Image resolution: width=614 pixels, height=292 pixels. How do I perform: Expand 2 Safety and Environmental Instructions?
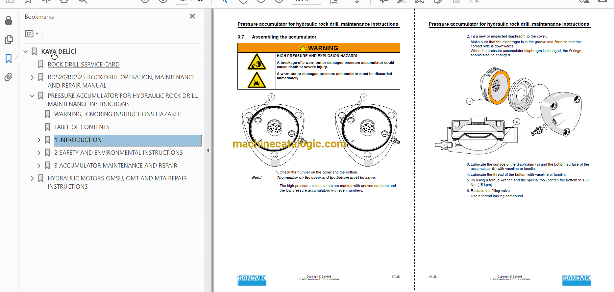39,153
